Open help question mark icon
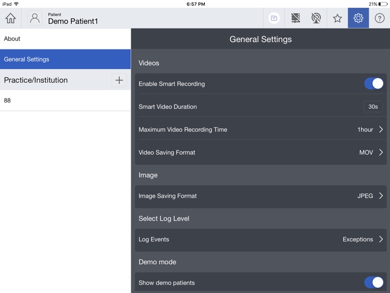The height and width of the screenshot is (293, 390). [380, 18]
